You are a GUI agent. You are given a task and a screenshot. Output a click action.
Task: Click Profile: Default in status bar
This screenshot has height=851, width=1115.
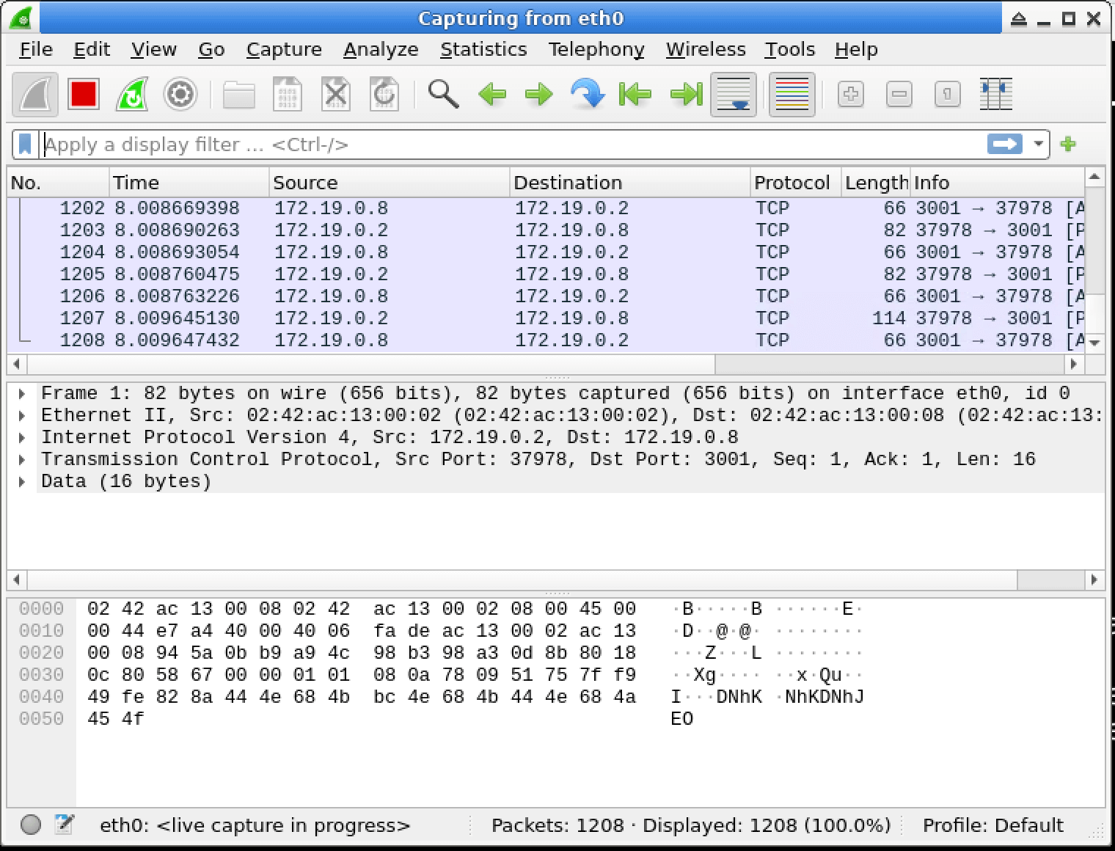click(x=992, y=825)
